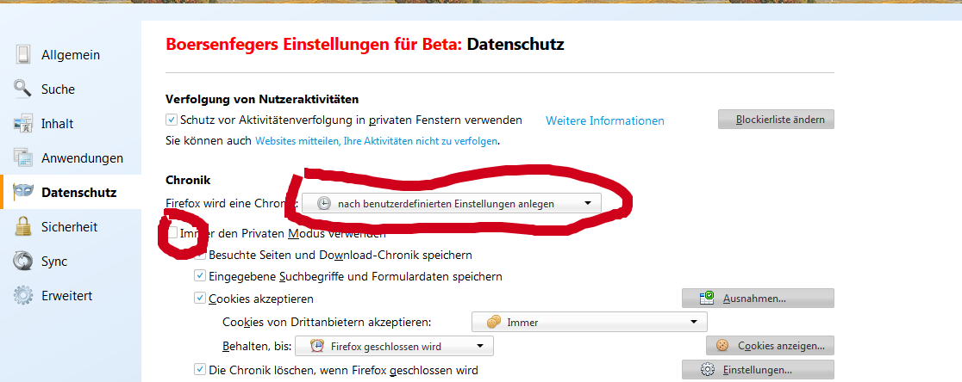
Task: Click the Anwendungen calendar icon
Action: [22, 157]
